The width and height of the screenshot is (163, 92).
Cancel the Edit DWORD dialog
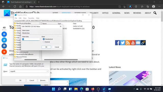(x=57, y=47)
